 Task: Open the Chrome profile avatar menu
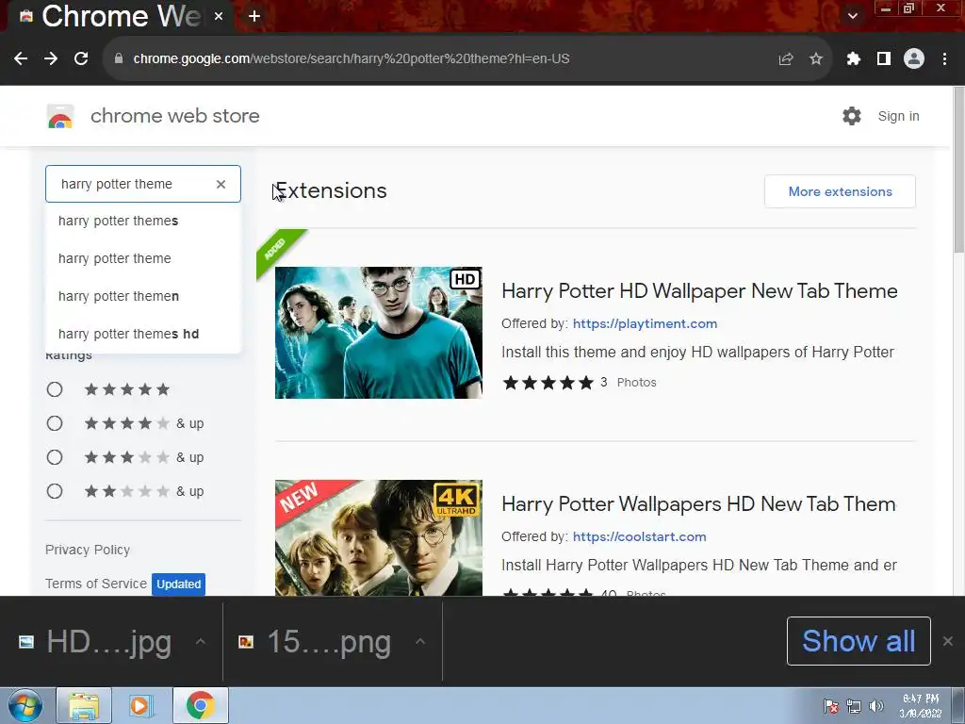[914, 58]
